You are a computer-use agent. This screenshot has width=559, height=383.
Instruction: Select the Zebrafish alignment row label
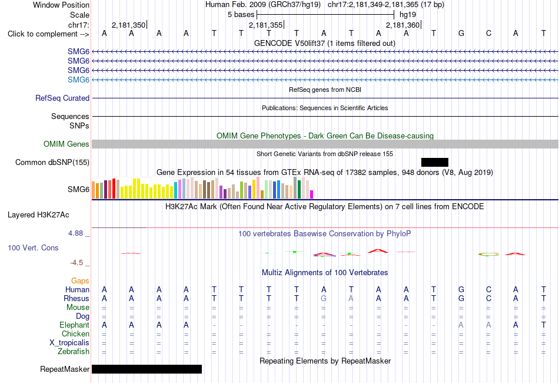click(74, 351)
